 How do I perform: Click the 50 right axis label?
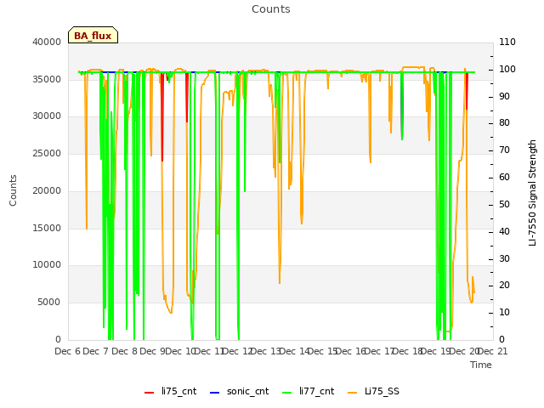[x=504, y=204]
